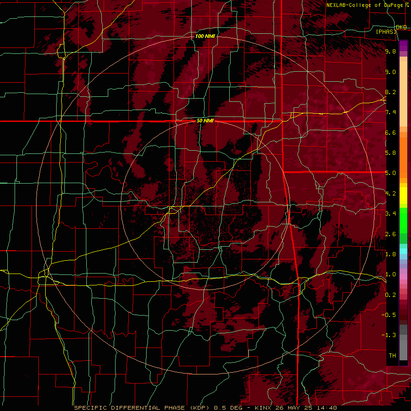Screen dimensions: 411x411
Task: Click the SPECIFIC DIFFERENTIAL PHASE (KDP) caption
Action: (142, 408)
